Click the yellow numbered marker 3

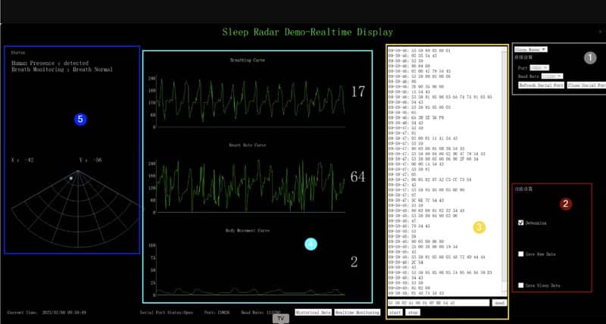pos(479,226)
